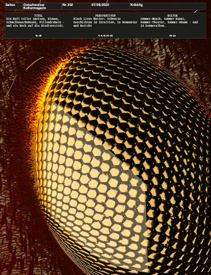Click the line 'Schwalbenschwänzen, Pillendrehern –'
The height and width of the screenshot is (275, 211).
(x=35, y=22)
